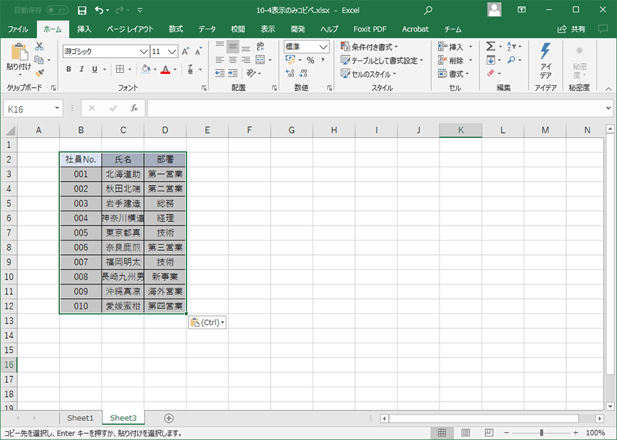Click the Copy icon in clipboard group
Screen dimensions: 617x440
tap(39, 60)
